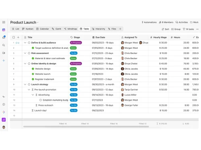
Task: Switch to the Kanban view tab
Action: 28,29
